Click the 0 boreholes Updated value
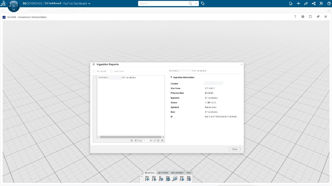332x186 pixels. point(211,107)
